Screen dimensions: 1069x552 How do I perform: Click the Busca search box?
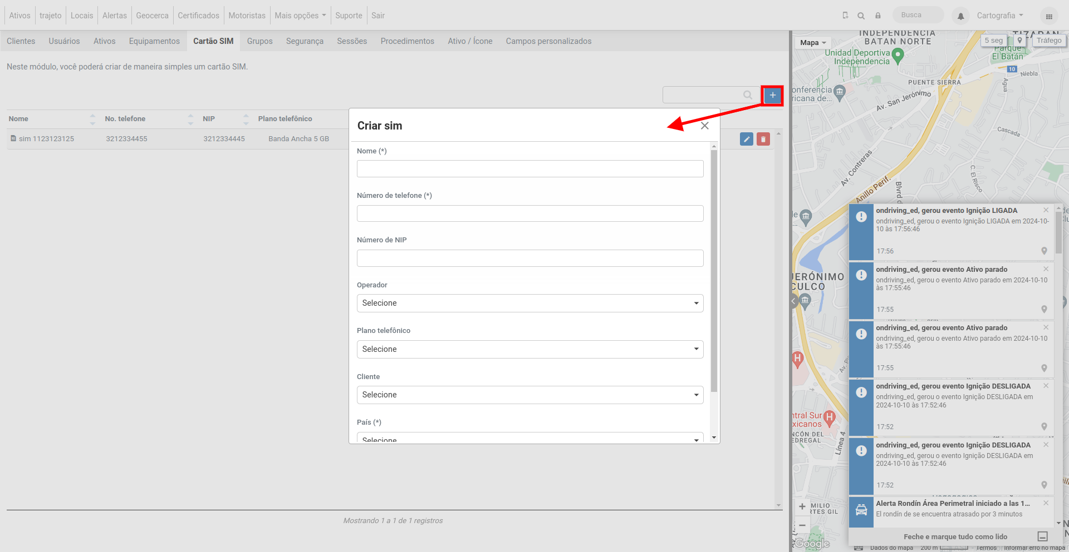[x=918, y=15]
